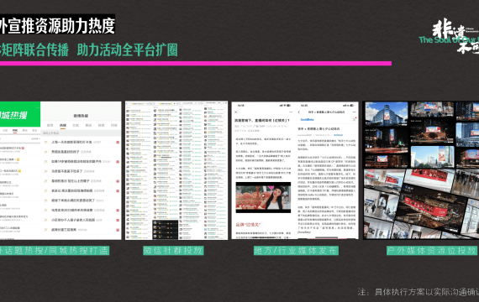Click the three-dot menu icon beside the back arrow

pos(355,112)
